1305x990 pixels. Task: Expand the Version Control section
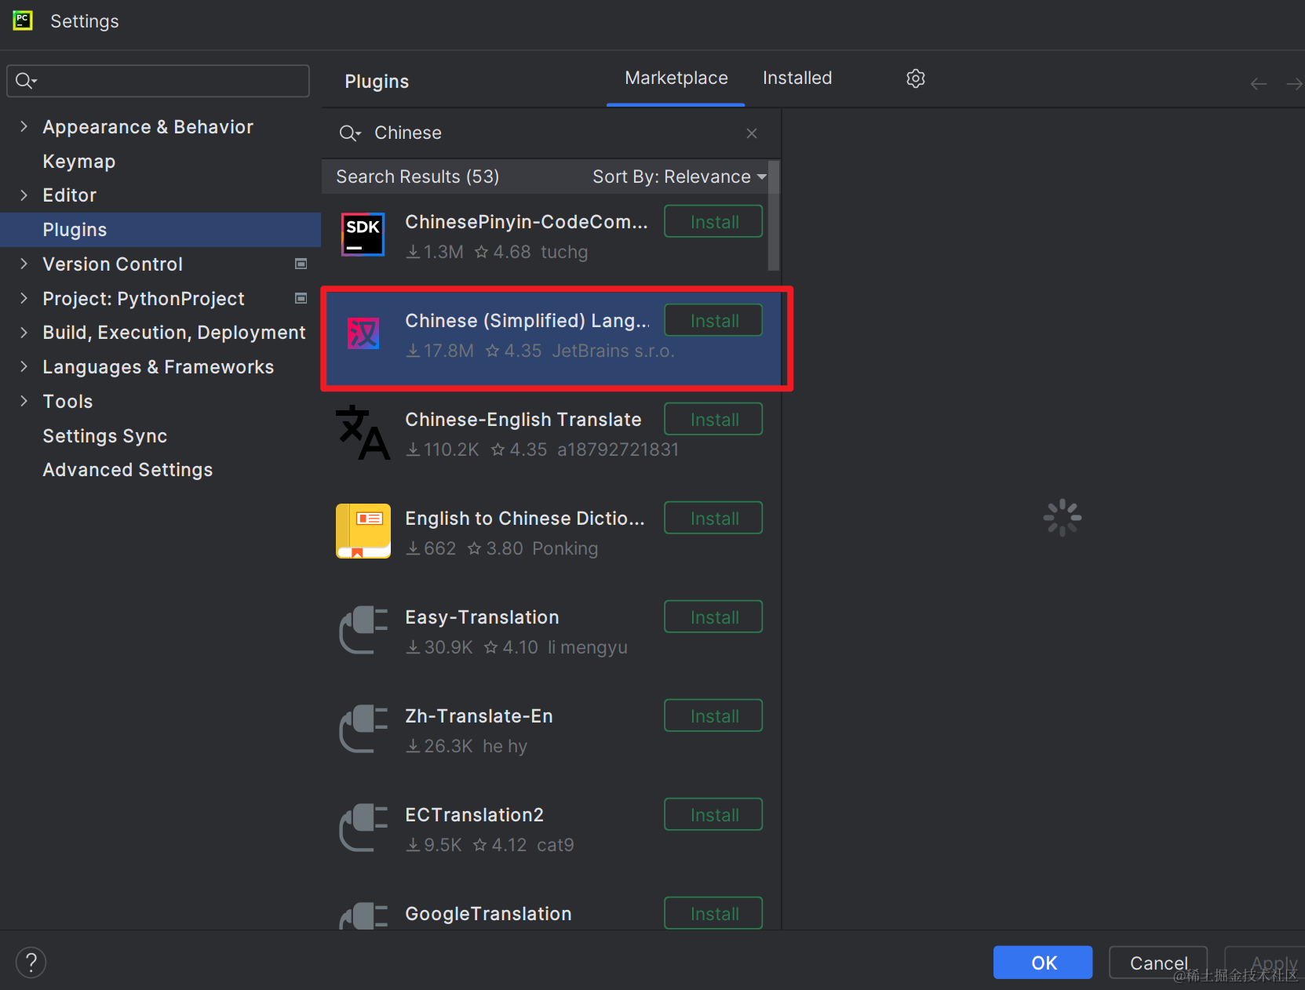24,264
